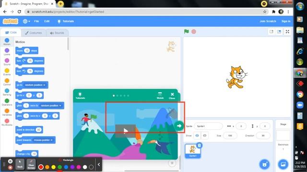Select the Variables block category

7,112
